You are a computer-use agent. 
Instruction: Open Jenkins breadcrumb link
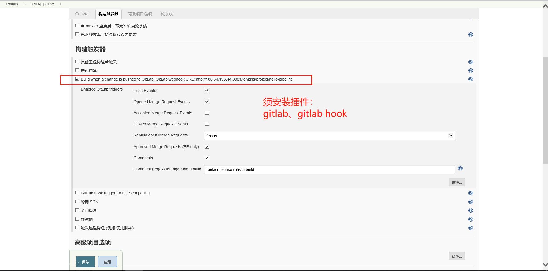(11, 4)
